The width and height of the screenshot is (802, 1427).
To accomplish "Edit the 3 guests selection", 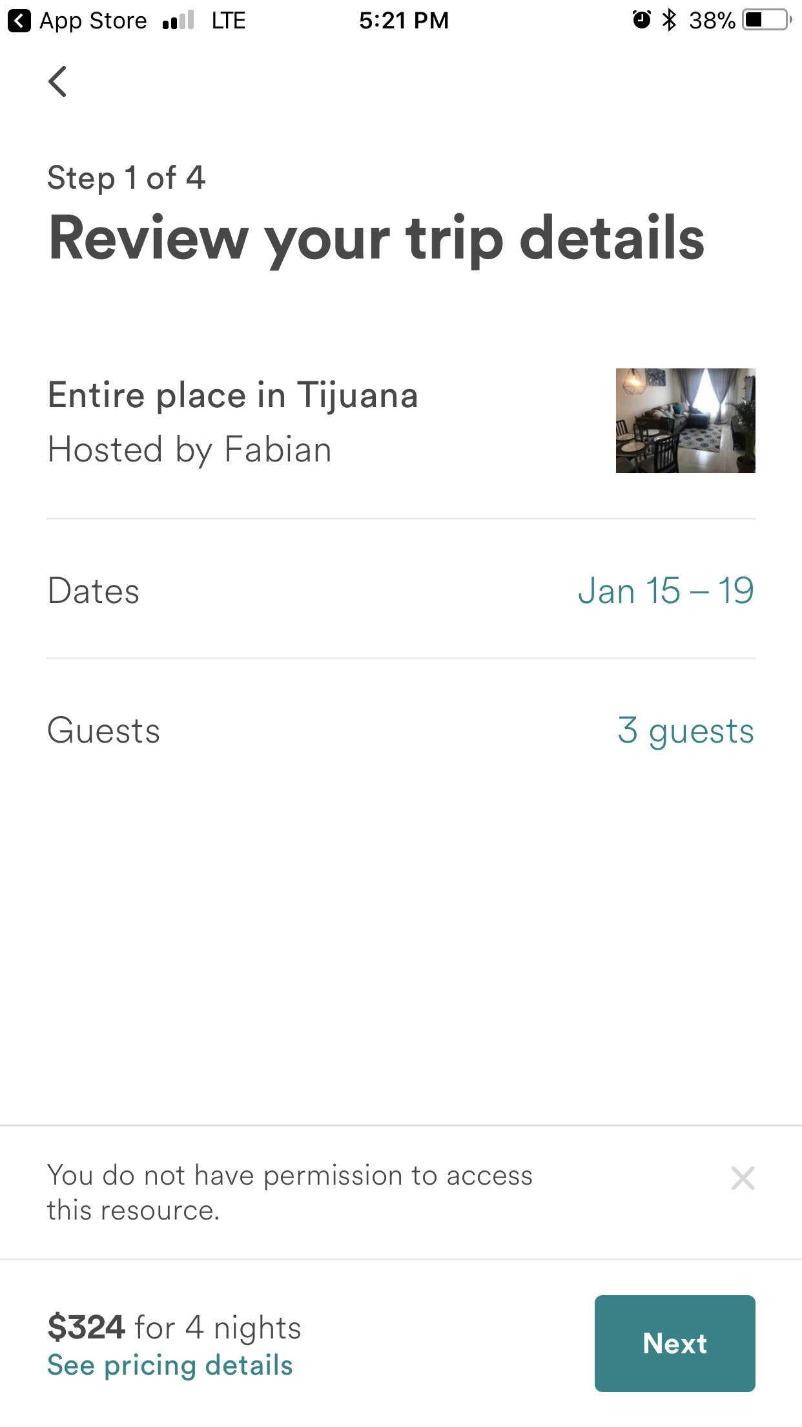I will click(685, 731).
